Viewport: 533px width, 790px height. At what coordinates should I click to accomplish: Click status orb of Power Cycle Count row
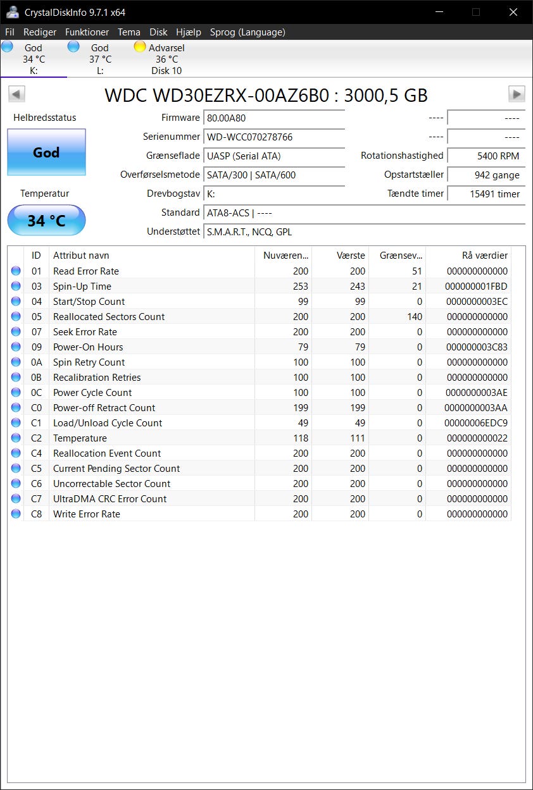[x=16, y=393]
